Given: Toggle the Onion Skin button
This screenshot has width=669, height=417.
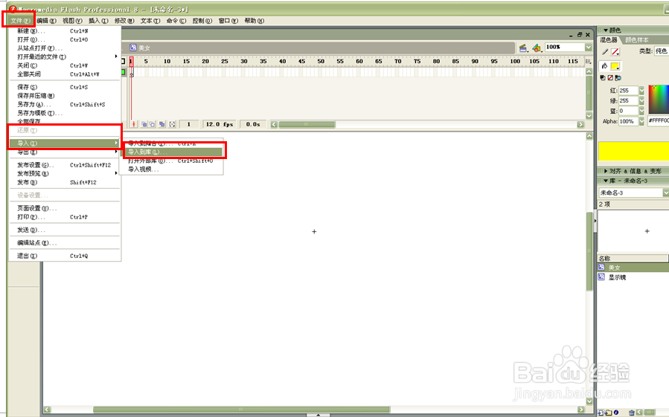Looking at the screenshot, I should (x=144, y=124).
